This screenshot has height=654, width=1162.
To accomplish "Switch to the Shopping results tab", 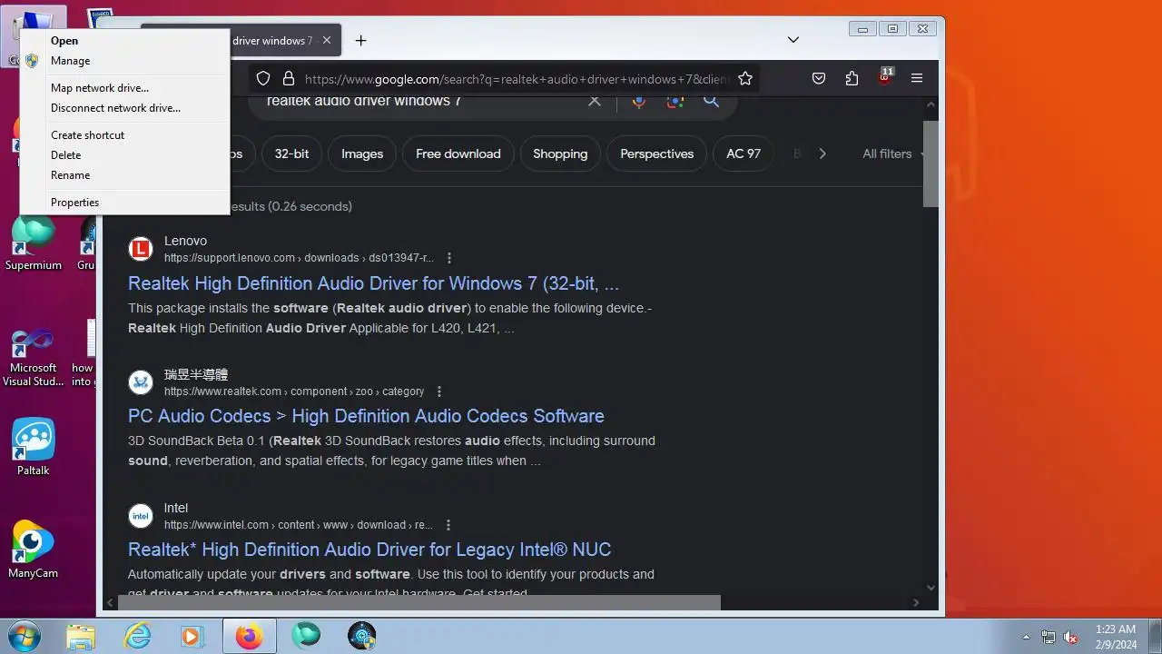I will pos(560,154).
